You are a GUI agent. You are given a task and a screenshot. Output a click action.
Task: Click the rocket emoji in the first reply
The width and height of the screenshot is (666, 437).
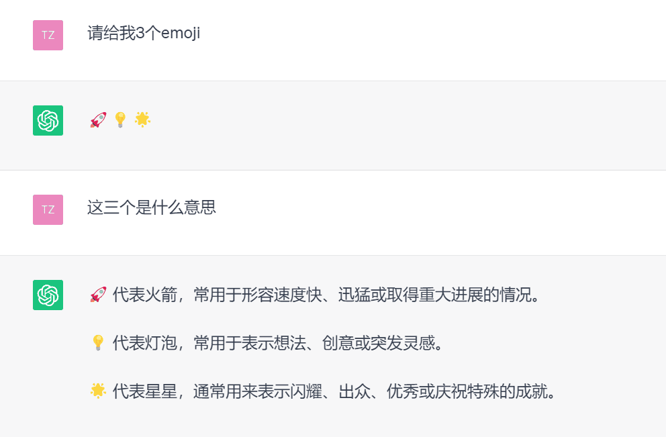click(x=98, y=119)
